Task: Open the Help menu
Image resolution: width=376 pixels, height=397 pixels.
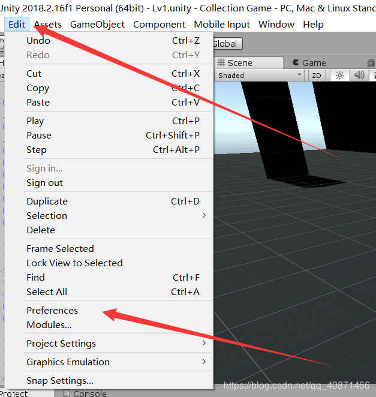Action: coord(313,25)
